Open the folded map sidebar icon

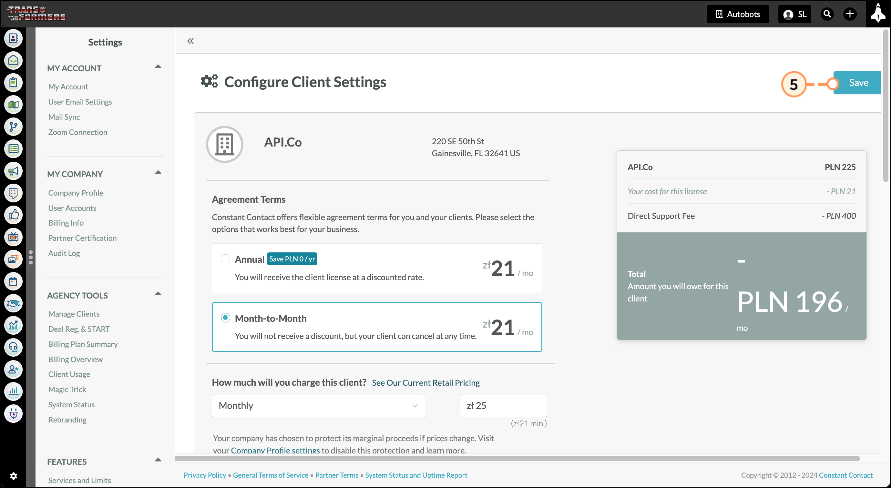pyautogui.click(x=13, y=105)
